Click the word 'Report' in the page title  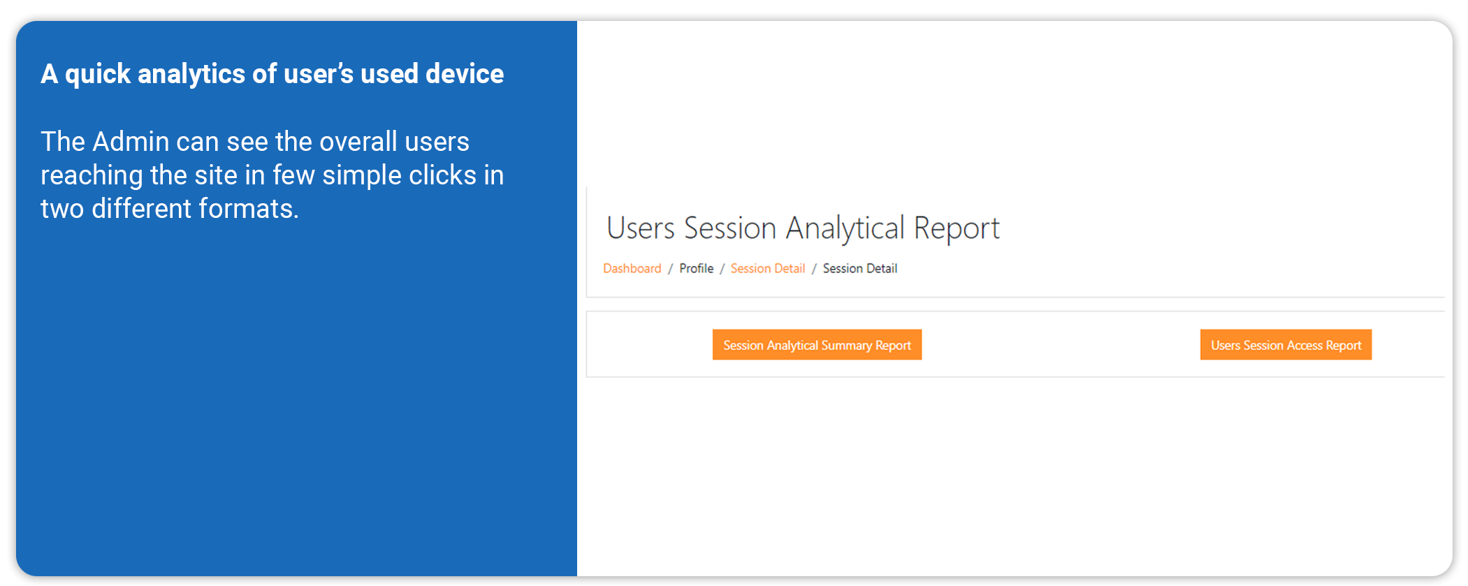[x=957, y=228]
